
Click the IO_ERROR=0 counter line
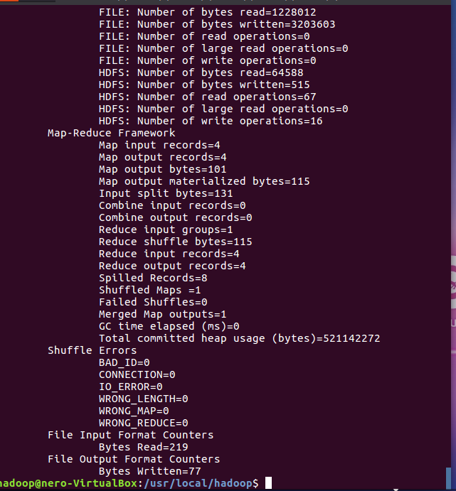[x=130, y=387]
